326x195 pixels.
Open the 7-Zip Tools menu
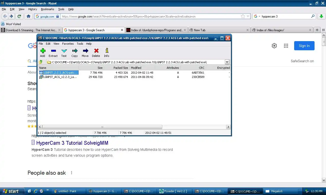(80, 44)
